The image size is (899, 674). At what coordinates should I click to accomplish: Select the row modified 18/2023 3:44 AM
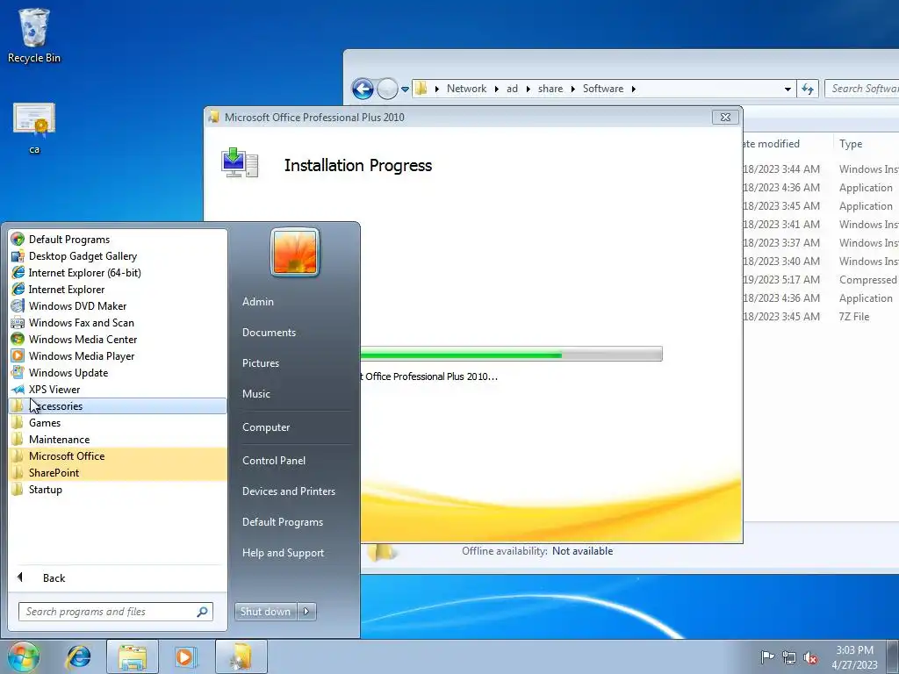(821, 169)
